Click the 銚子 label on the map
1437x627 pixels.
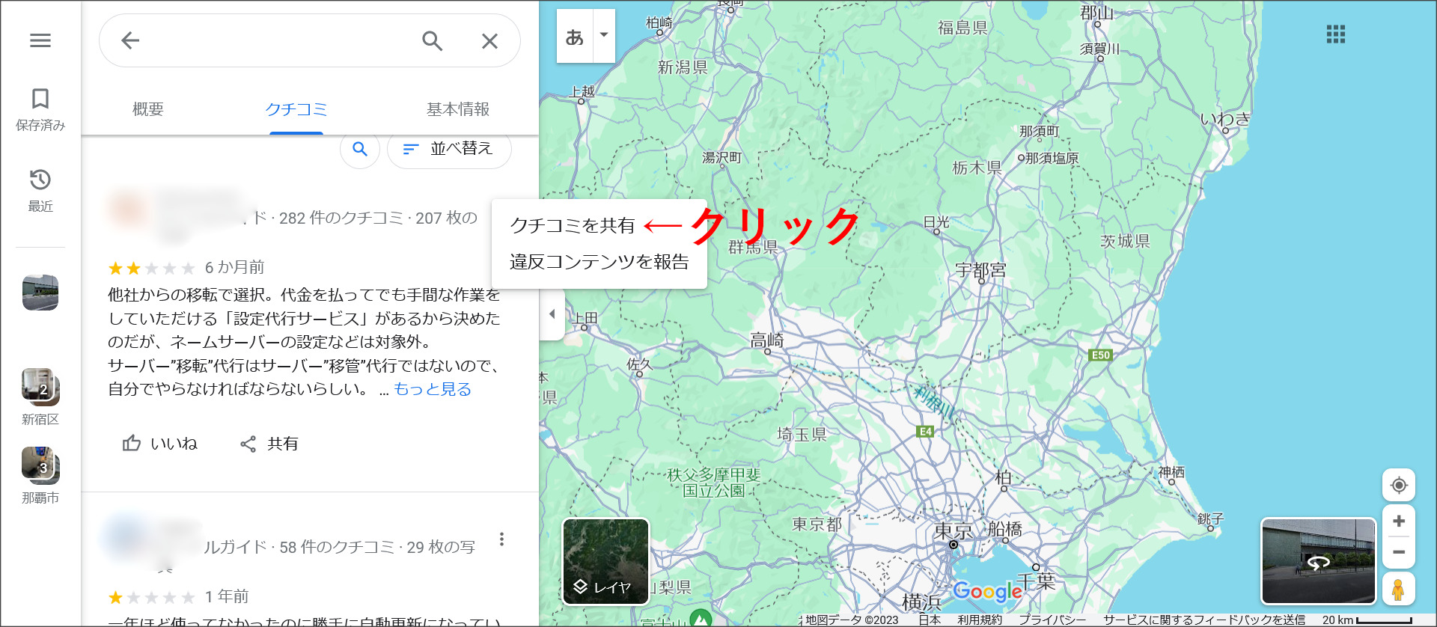click(1210, 518)
